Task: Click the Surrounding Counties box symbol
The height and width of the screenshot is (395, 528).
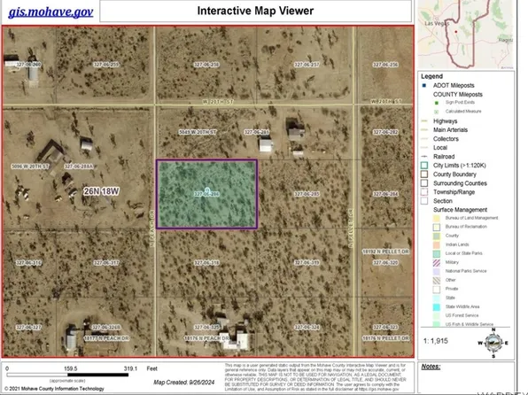Action: pos(424,183)
